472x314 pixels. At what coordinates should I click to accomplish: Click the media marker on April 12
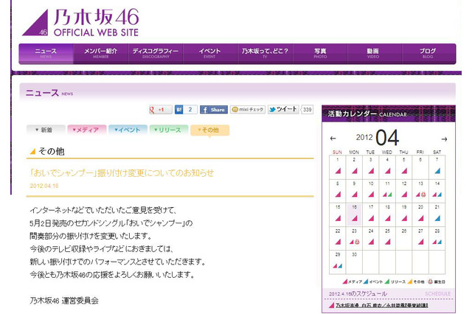click(x=404, y=195)
